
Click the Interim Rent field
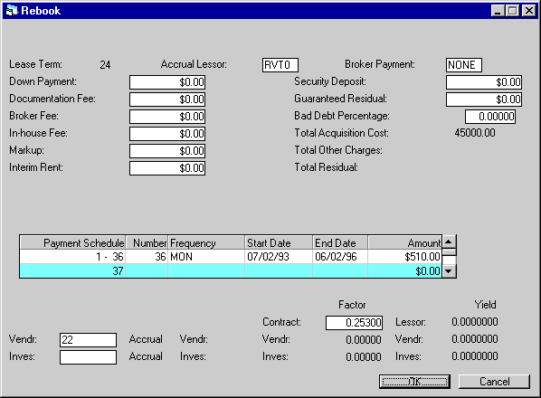pos(167,168)
